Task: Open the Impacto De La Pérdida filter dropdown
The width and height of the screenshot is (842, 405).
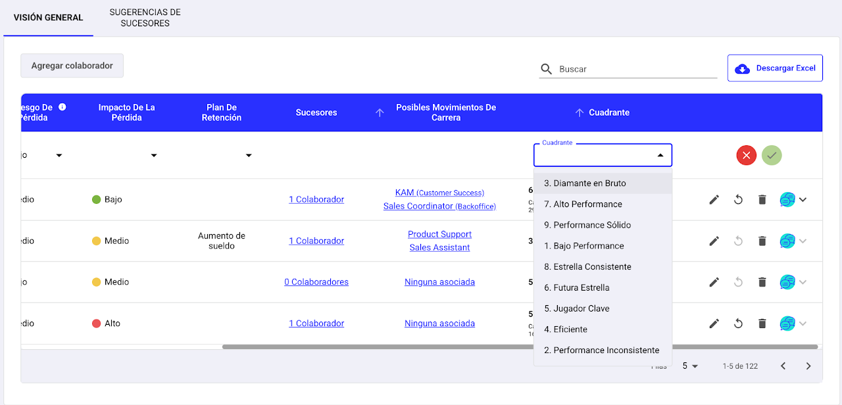Action: (154, 155)
